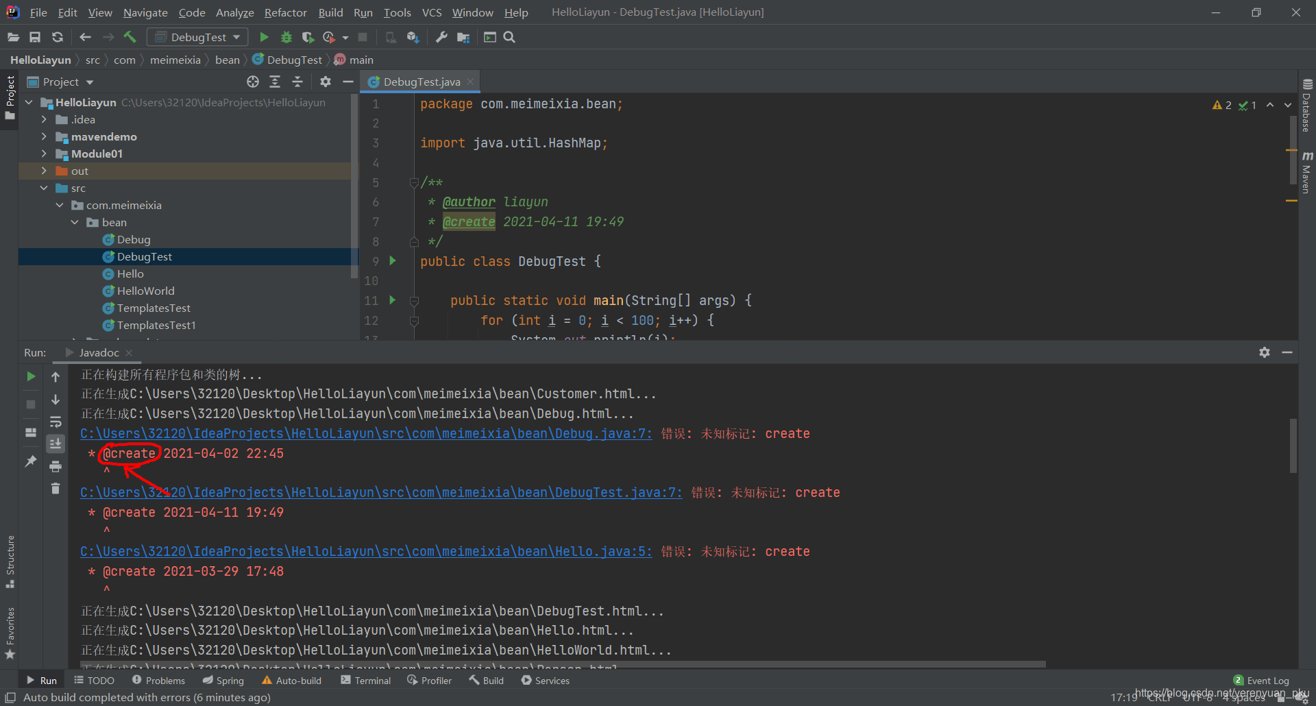Open Hello.java:5 error link
The width and height of the screenshot is (1316, 706).
coord(366,551)
